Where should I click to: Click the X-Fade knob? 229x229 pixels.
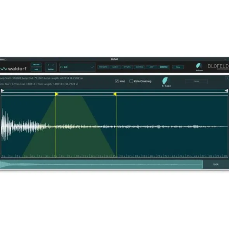tap(166, 81)
